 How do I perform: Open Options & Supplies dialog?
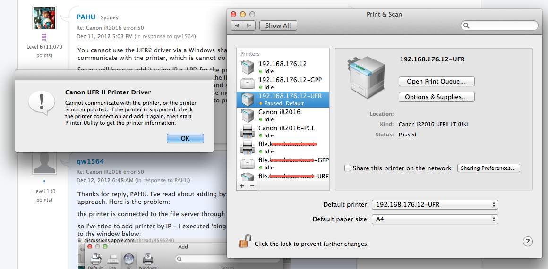[x=437, y=97]
